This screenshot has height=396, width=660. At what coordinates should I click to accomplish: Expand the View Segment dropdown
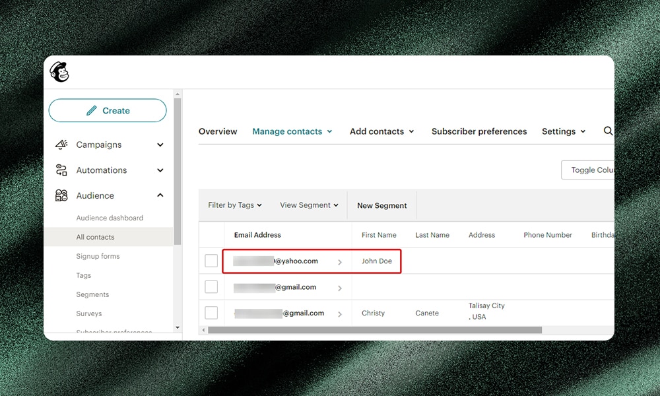[308, 205]
